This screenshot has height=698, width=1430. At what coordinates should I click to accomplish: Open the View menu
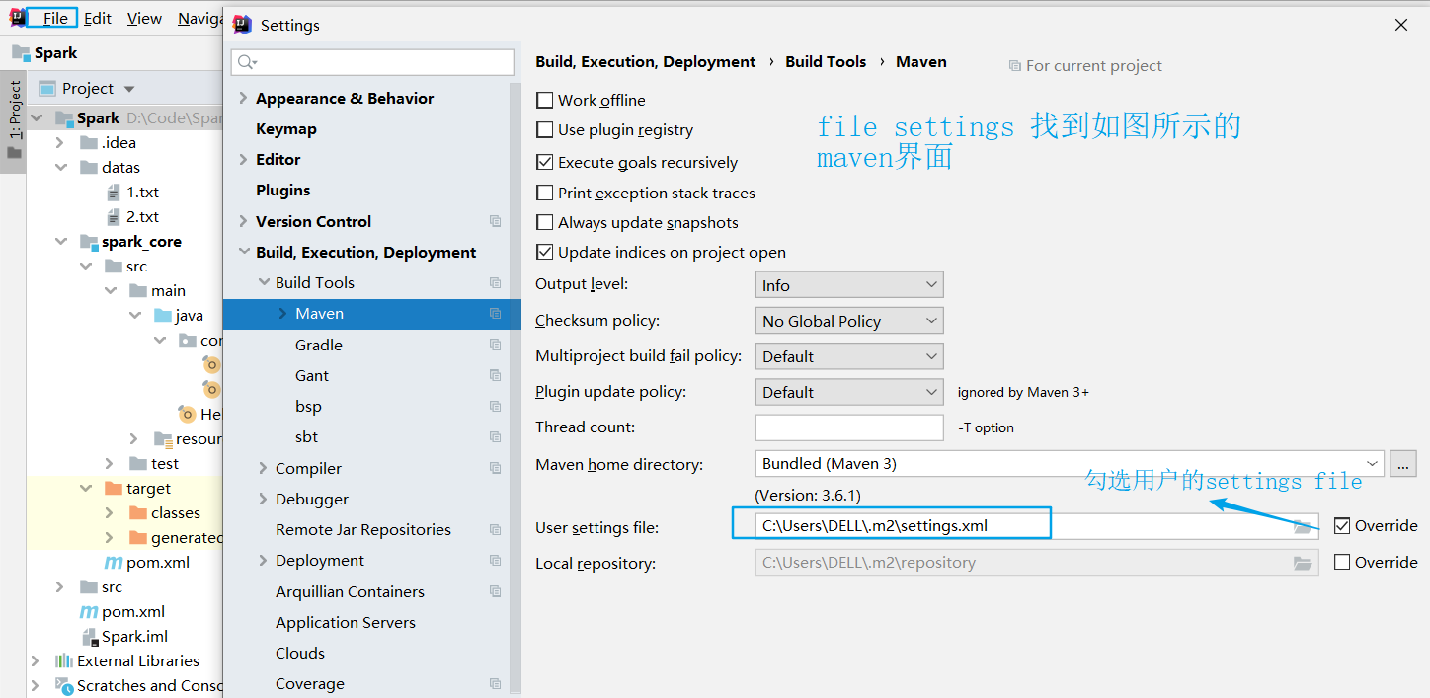pos(144,18)
